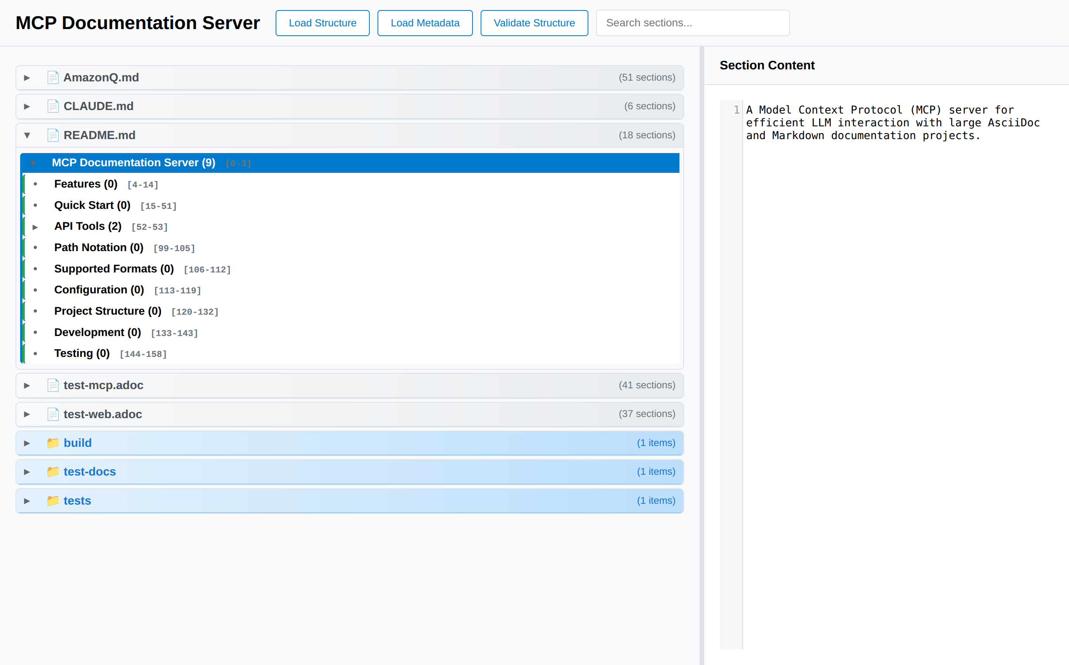The width and height of the screenshot is (1069, 665).
Task: Click the document icon next to CLAUDE.md
Action: pyautogui.click(x=53, y=106)
